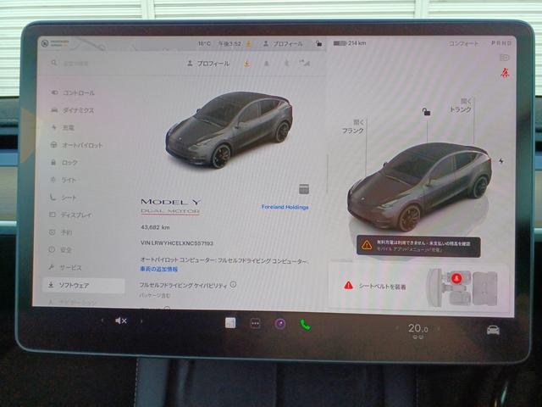Tap the bell notification icon in settings header
The width and height of the screenshot is (542, 407).
[267, 64]
